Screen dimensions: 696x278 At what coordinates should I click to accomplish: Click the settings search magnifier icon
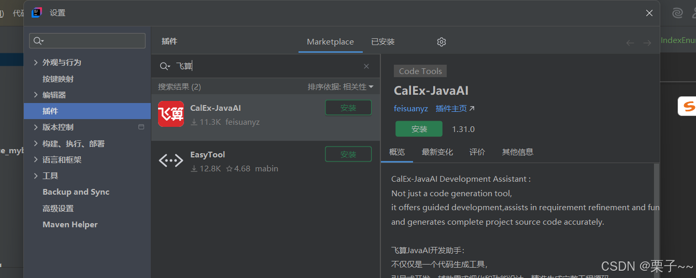coord(38,41)
